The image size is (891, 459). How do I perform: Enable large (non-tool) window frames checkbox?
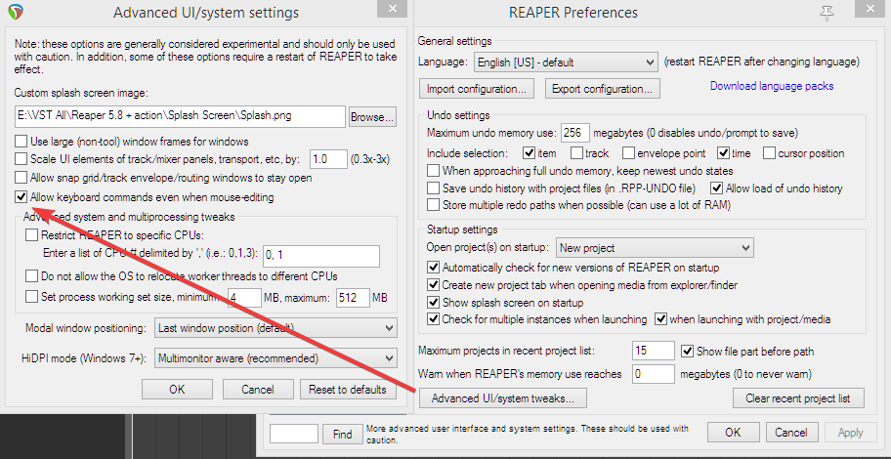(21, 141)
